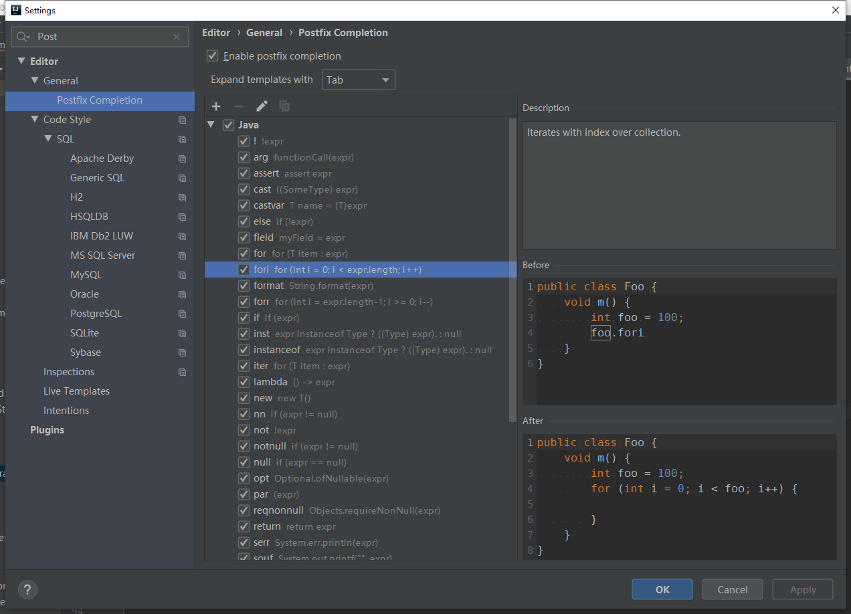Collapse the Code Style tree node arrow
851x614 pixels.
click(35, 120)
